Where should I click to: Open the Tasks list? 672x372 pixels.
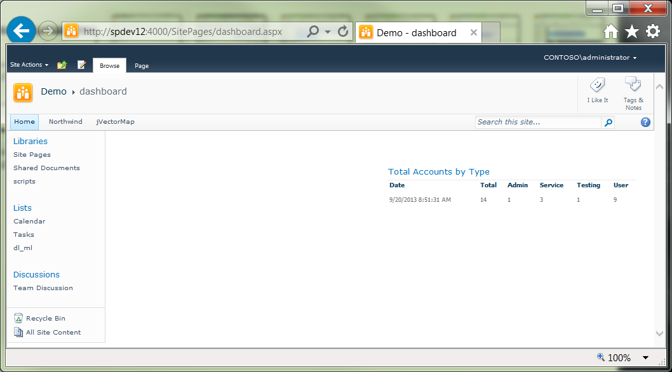24,235
